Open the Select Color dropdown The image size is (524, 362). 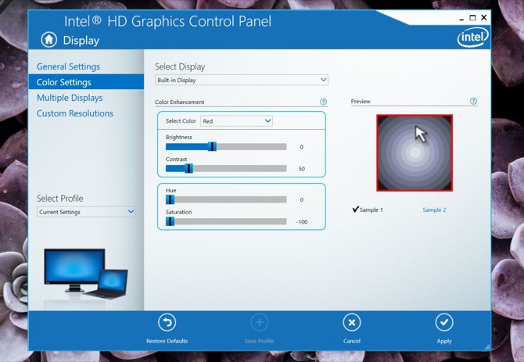coord(236,121)
